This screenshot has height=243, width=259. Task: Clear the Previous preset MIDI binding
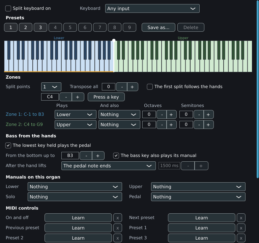(118, 228)
